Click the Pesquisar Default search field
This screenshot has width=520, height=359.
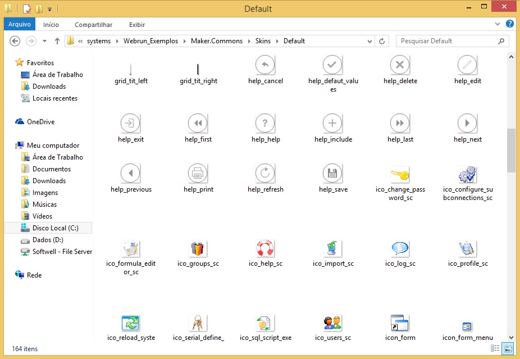tap(447, 41)
